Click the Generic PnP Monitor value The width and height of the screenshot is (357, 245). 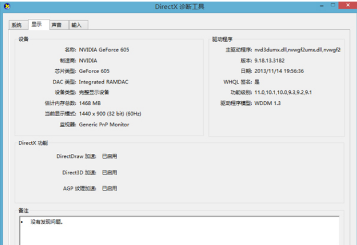point(104,125)
